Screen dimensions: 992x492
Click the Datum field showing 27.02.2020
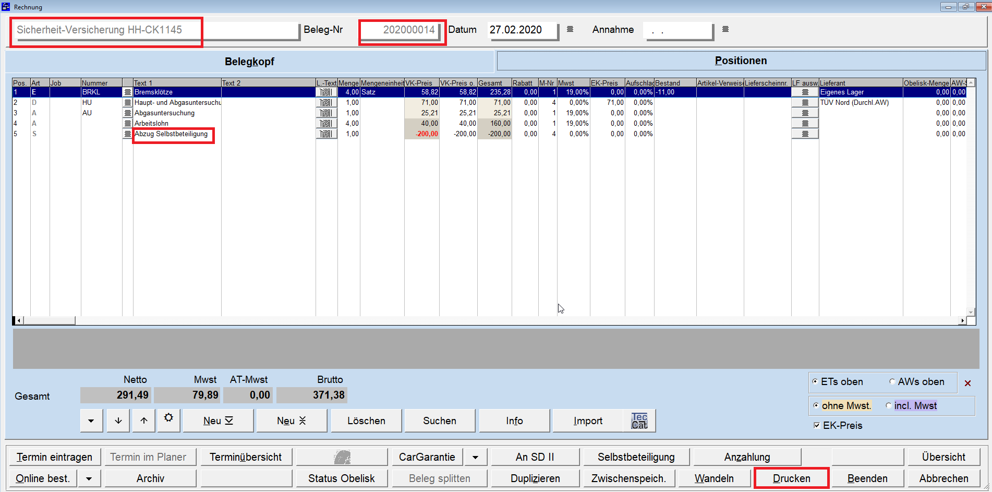(x=523, y=30)
